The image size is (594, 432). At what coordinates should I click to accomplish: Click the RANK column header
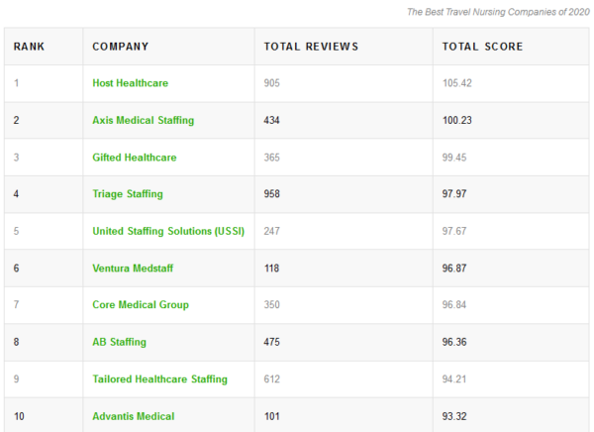click(29, 47)
